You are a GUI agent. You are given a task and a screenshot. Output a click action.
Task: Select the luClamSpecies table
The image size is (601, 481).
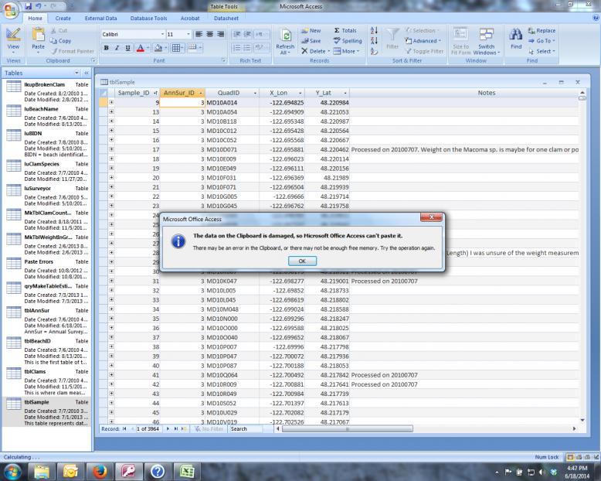pos(47,171)
